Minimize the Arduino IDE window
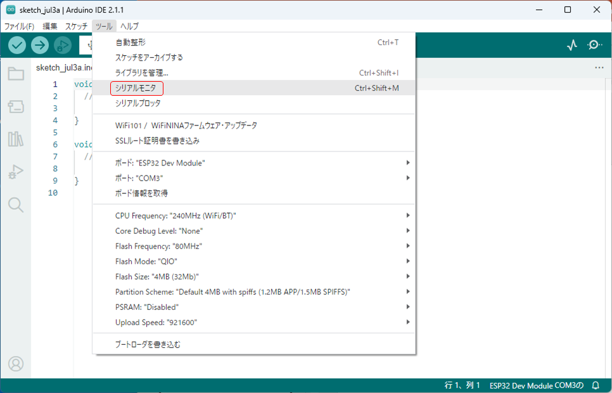 click(539, 10)
